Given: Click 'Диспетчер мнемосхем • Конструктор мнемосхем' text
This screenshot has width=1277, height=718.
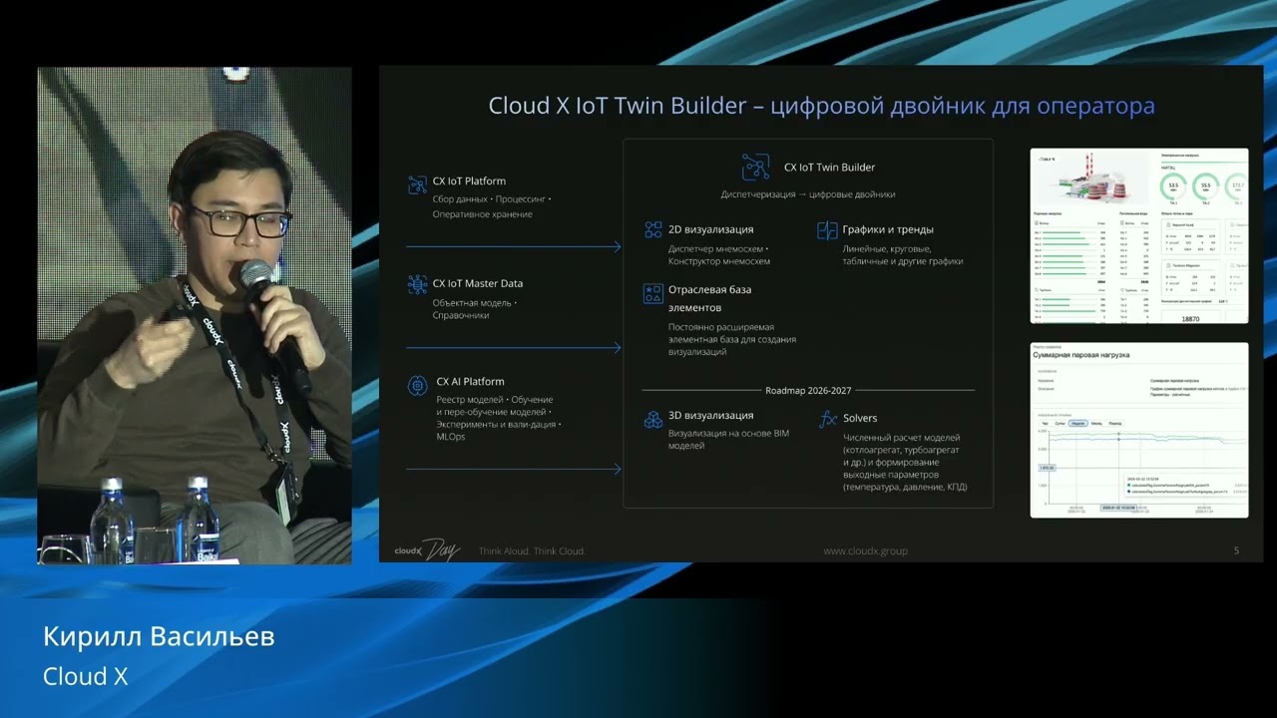Looking at the screenshot, I should [719, 255].
